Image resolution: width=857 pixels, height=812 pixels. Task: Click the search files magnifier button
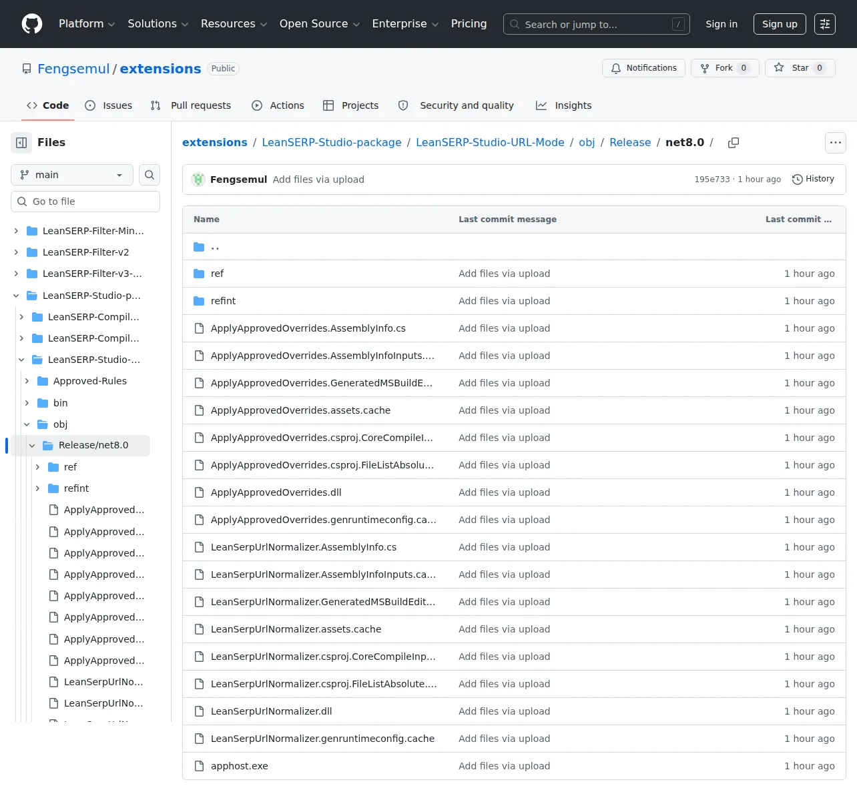point(150,175)
